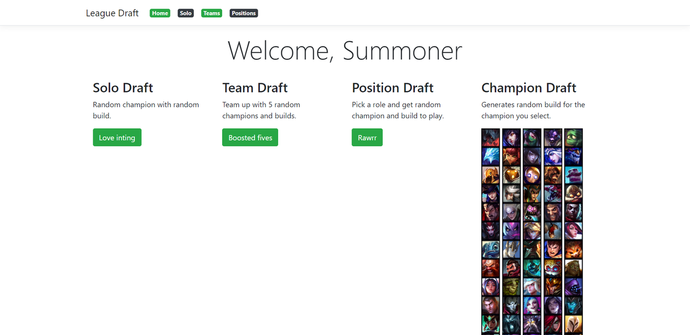Click the Amumu champion portrait
690x335 pixels.
574,138
